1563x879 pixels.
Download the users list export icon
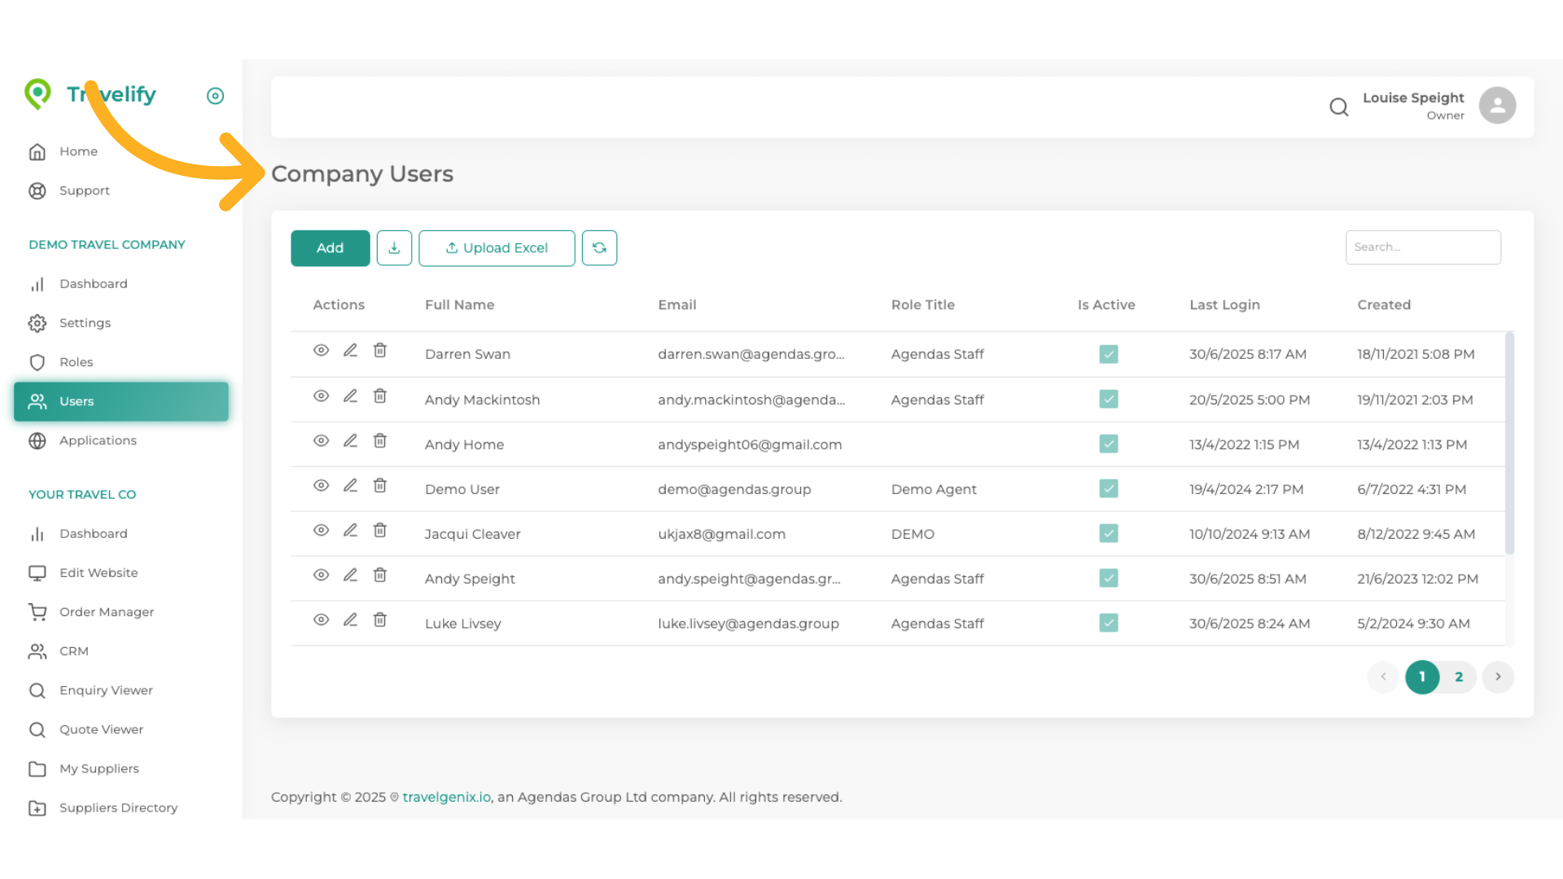click(x=394, y=247)
